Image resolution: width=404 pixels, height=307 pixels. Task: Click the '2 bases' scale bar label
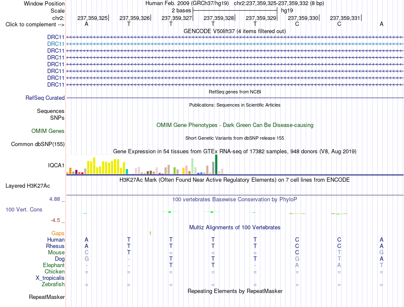coord(182,11)
